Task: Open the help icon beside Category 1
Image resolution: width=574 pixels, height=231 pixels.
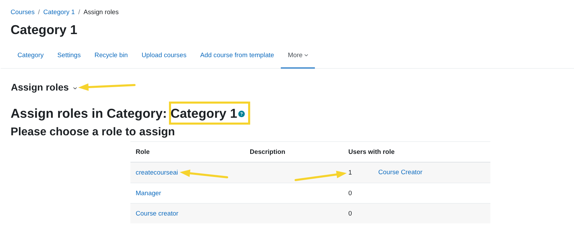Action: point(242,114)
